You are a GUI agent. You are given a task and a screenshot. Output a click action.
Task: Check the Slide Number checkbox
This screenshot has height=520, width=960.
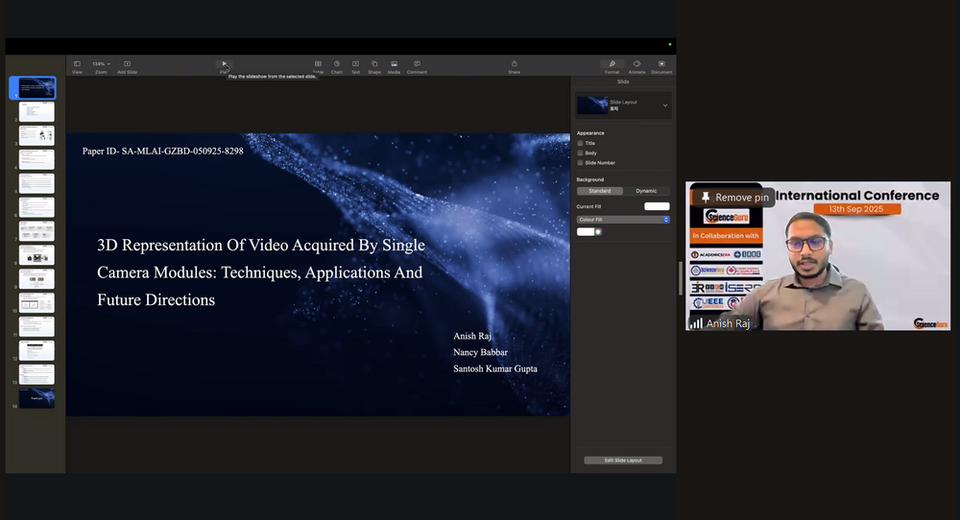point(580,162)
